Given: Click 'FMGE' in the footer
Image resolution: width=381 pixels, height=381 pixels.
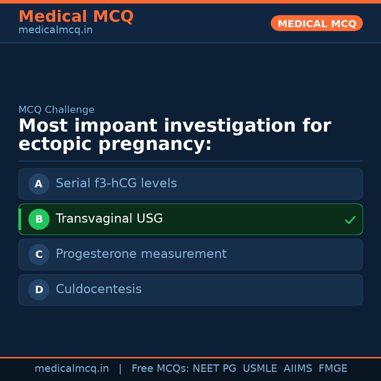Looking at the screenshot, I should [x=333, y=369].
